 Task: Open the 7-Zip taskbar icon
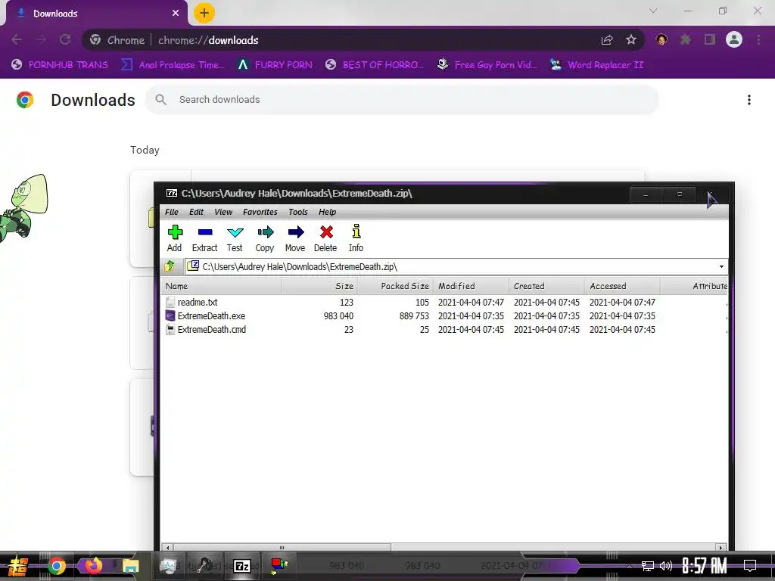pyautogui.click(x=241, y=566)
